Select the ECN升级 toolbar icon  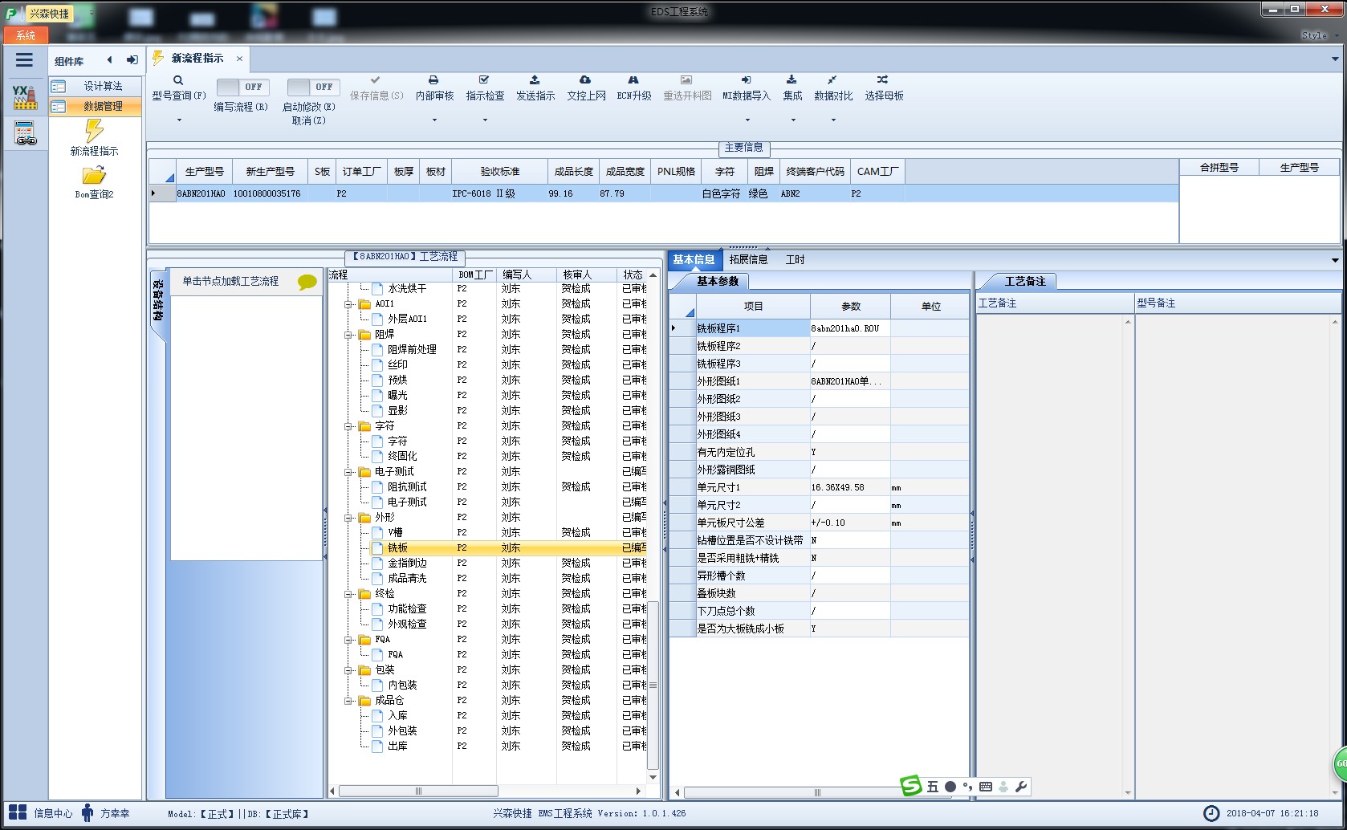pyautogui.click(x=633, y=80)
